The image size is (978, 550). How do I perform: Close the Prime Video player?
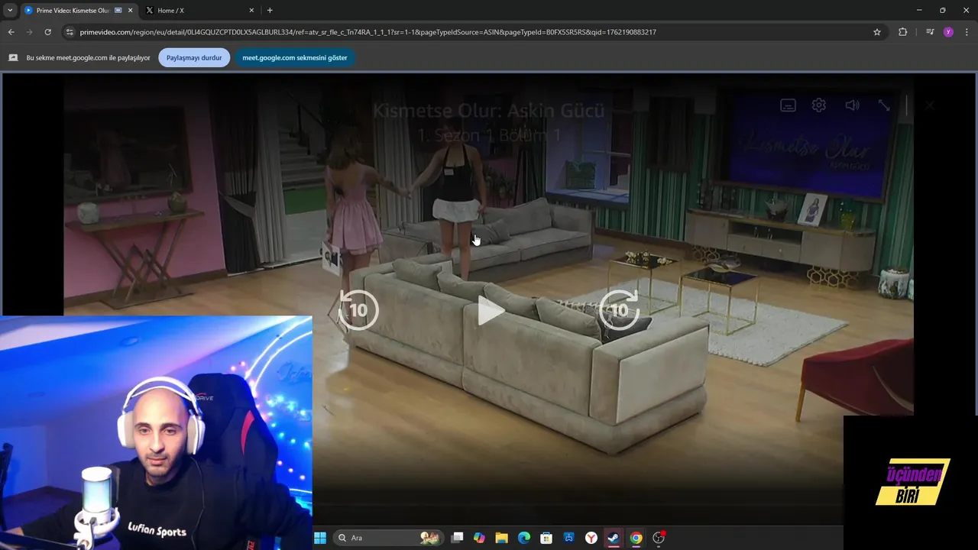[929, 105]
